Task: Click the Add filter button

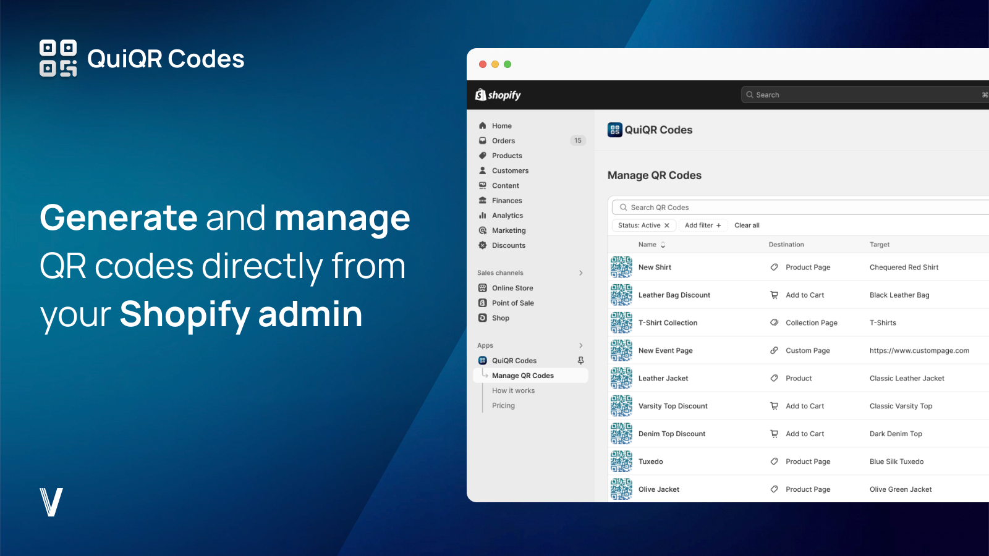Action: point(703,225)
